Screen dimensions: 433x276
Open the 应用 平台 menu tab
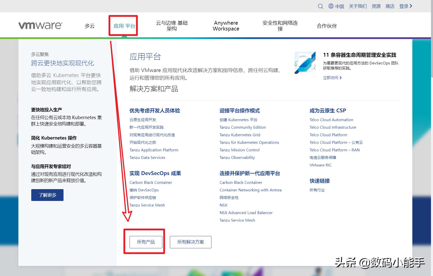123,25
